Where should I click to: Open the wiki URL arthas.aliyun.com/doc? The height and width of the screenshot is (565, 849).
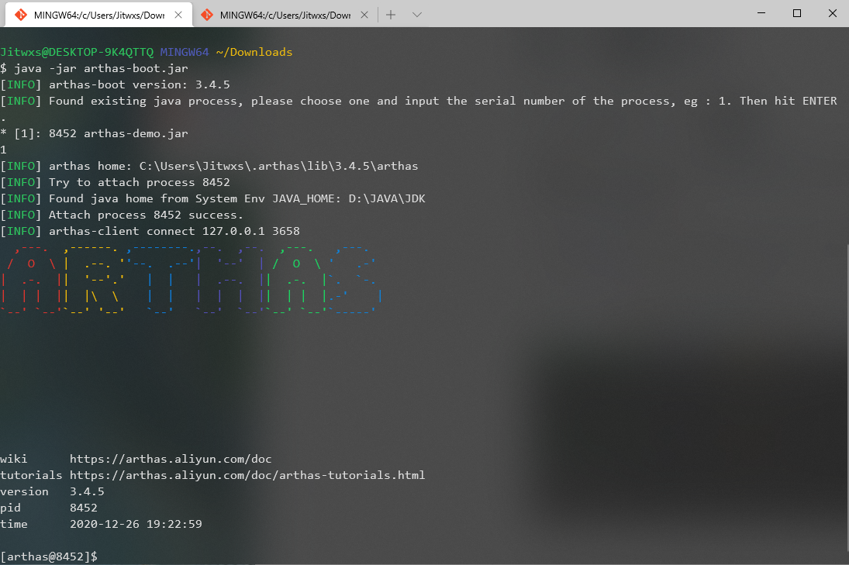tap(171, 459)
